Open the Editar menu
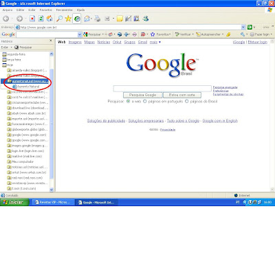The image size is (275, 257). click(20, 10)
